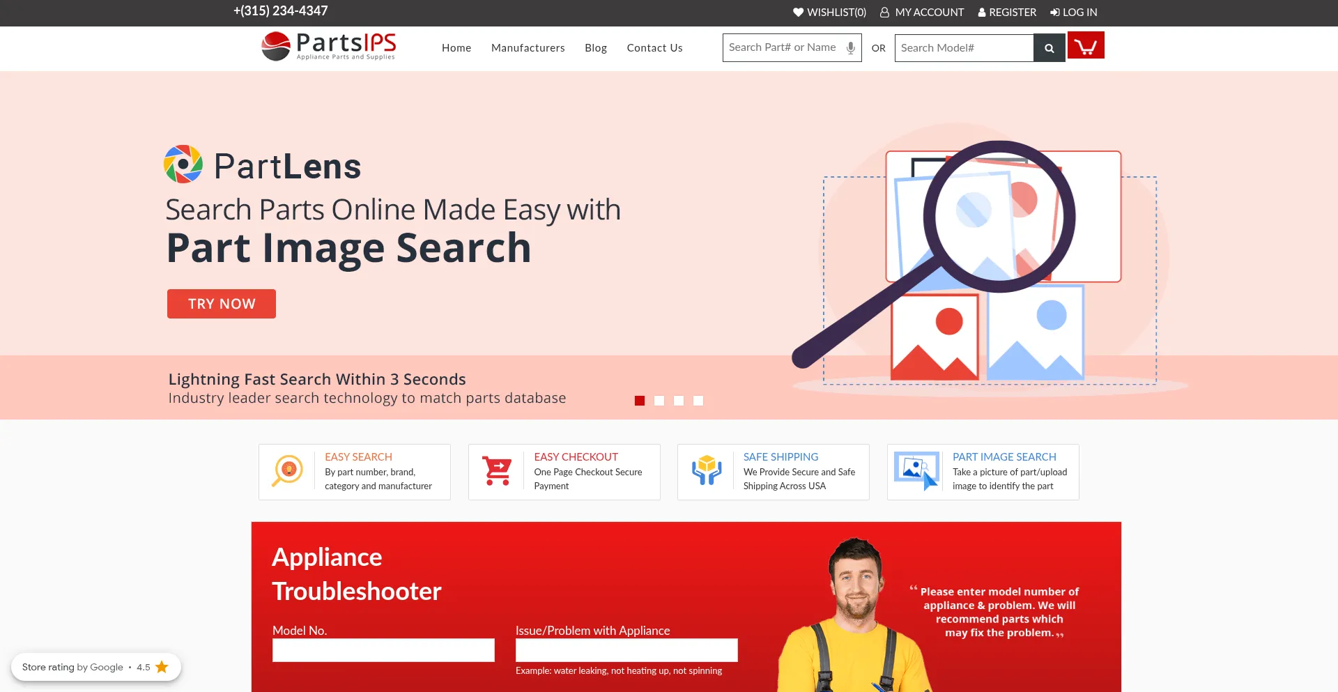The image size is (1338, 692).
Task: Click the PartsIPS logo
Action: pos(329,47)
